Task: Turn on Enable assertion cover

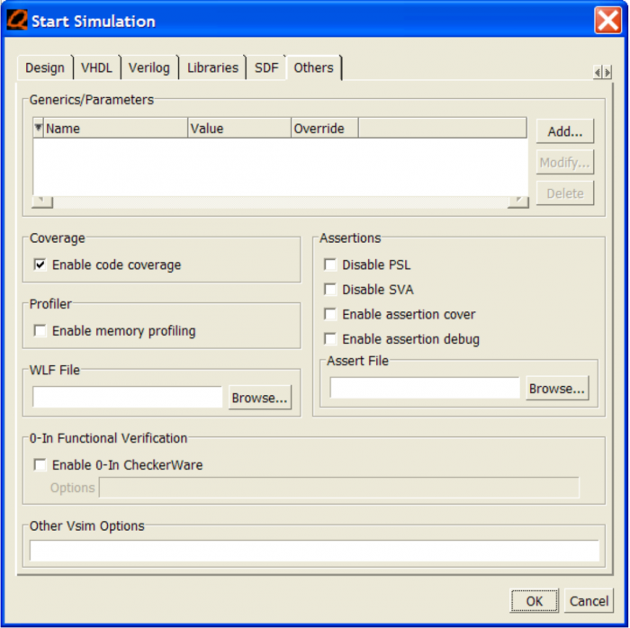Action: pos(330,314)
